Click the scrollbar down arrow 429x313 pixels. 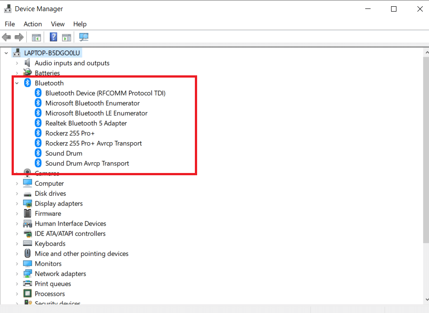pos(426,300)
